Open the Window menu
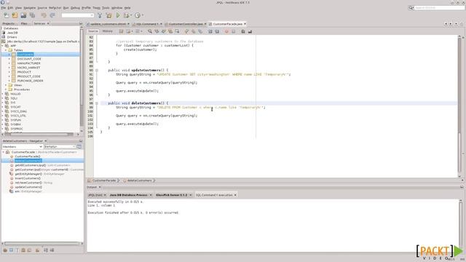Image resolution: width=466 pixels, height=262 pixels. click(116, 8)
